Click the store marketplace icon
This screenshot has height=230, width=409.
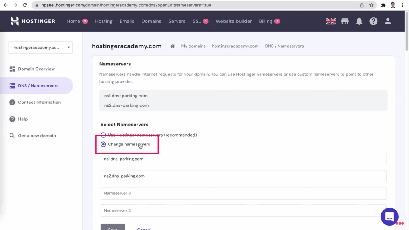[x=345, y=21]
